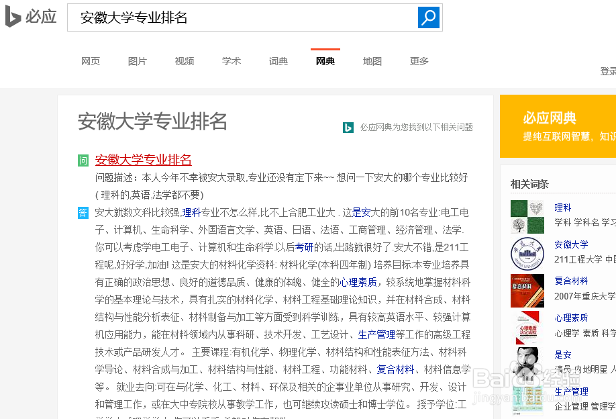Follow the 心理素质 link in the answer
The height and width of the screenshot is (419, 616).
click(358, 282)
